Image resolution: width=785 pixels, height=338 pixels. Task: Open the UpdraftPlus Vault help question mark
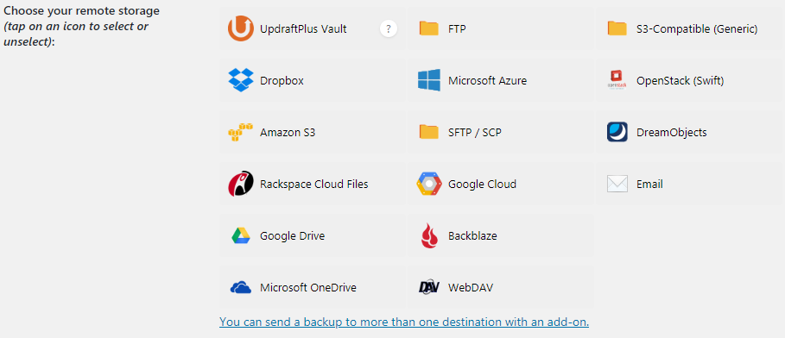tap(389, 28)
